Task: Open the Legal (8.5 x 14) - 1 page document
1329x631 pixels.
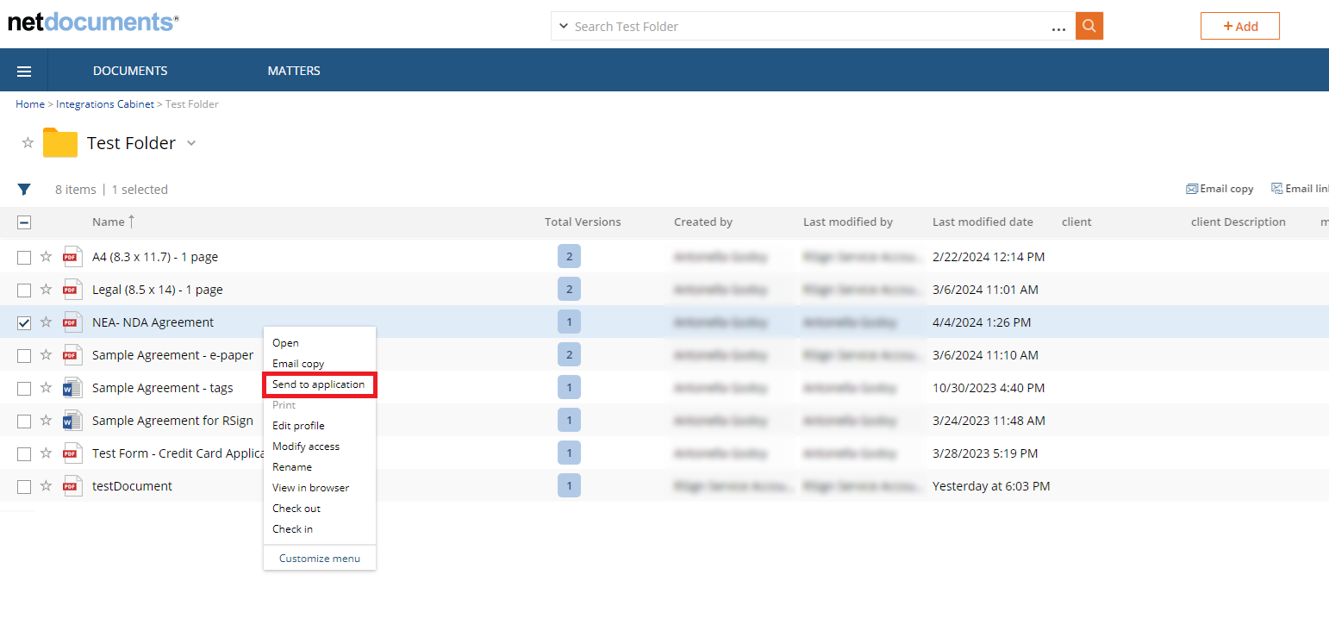Action: click(158, 290)
